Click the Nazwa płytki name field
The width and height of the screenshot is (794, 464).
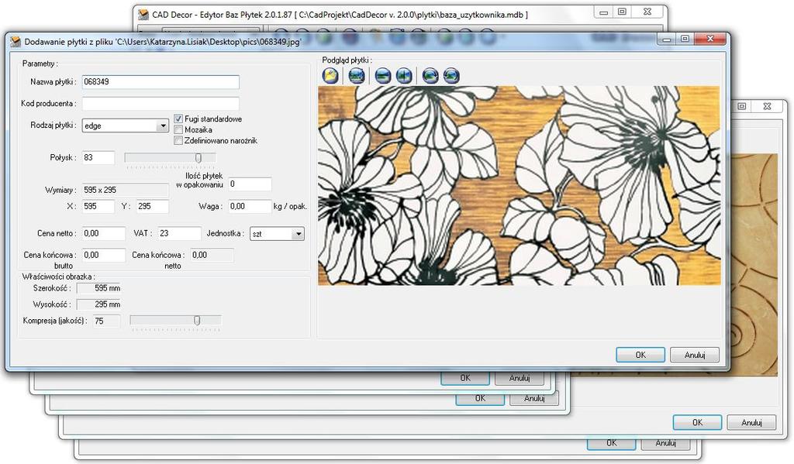point(161,82)
